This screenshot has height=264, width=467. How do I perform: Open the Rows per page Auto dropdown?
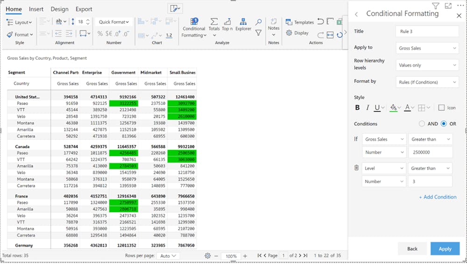coord(168,256)
